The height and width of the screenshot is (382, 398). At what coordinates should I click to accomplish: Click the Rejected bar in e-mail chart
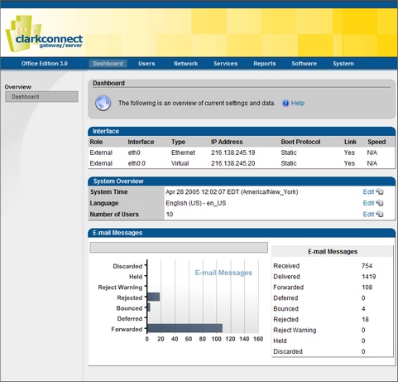point(153,297)
